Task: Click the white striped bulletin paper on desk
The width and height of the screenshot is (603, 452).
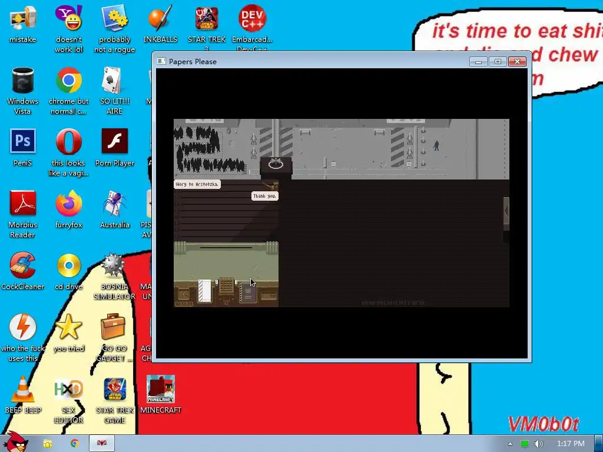Action: 204,291
